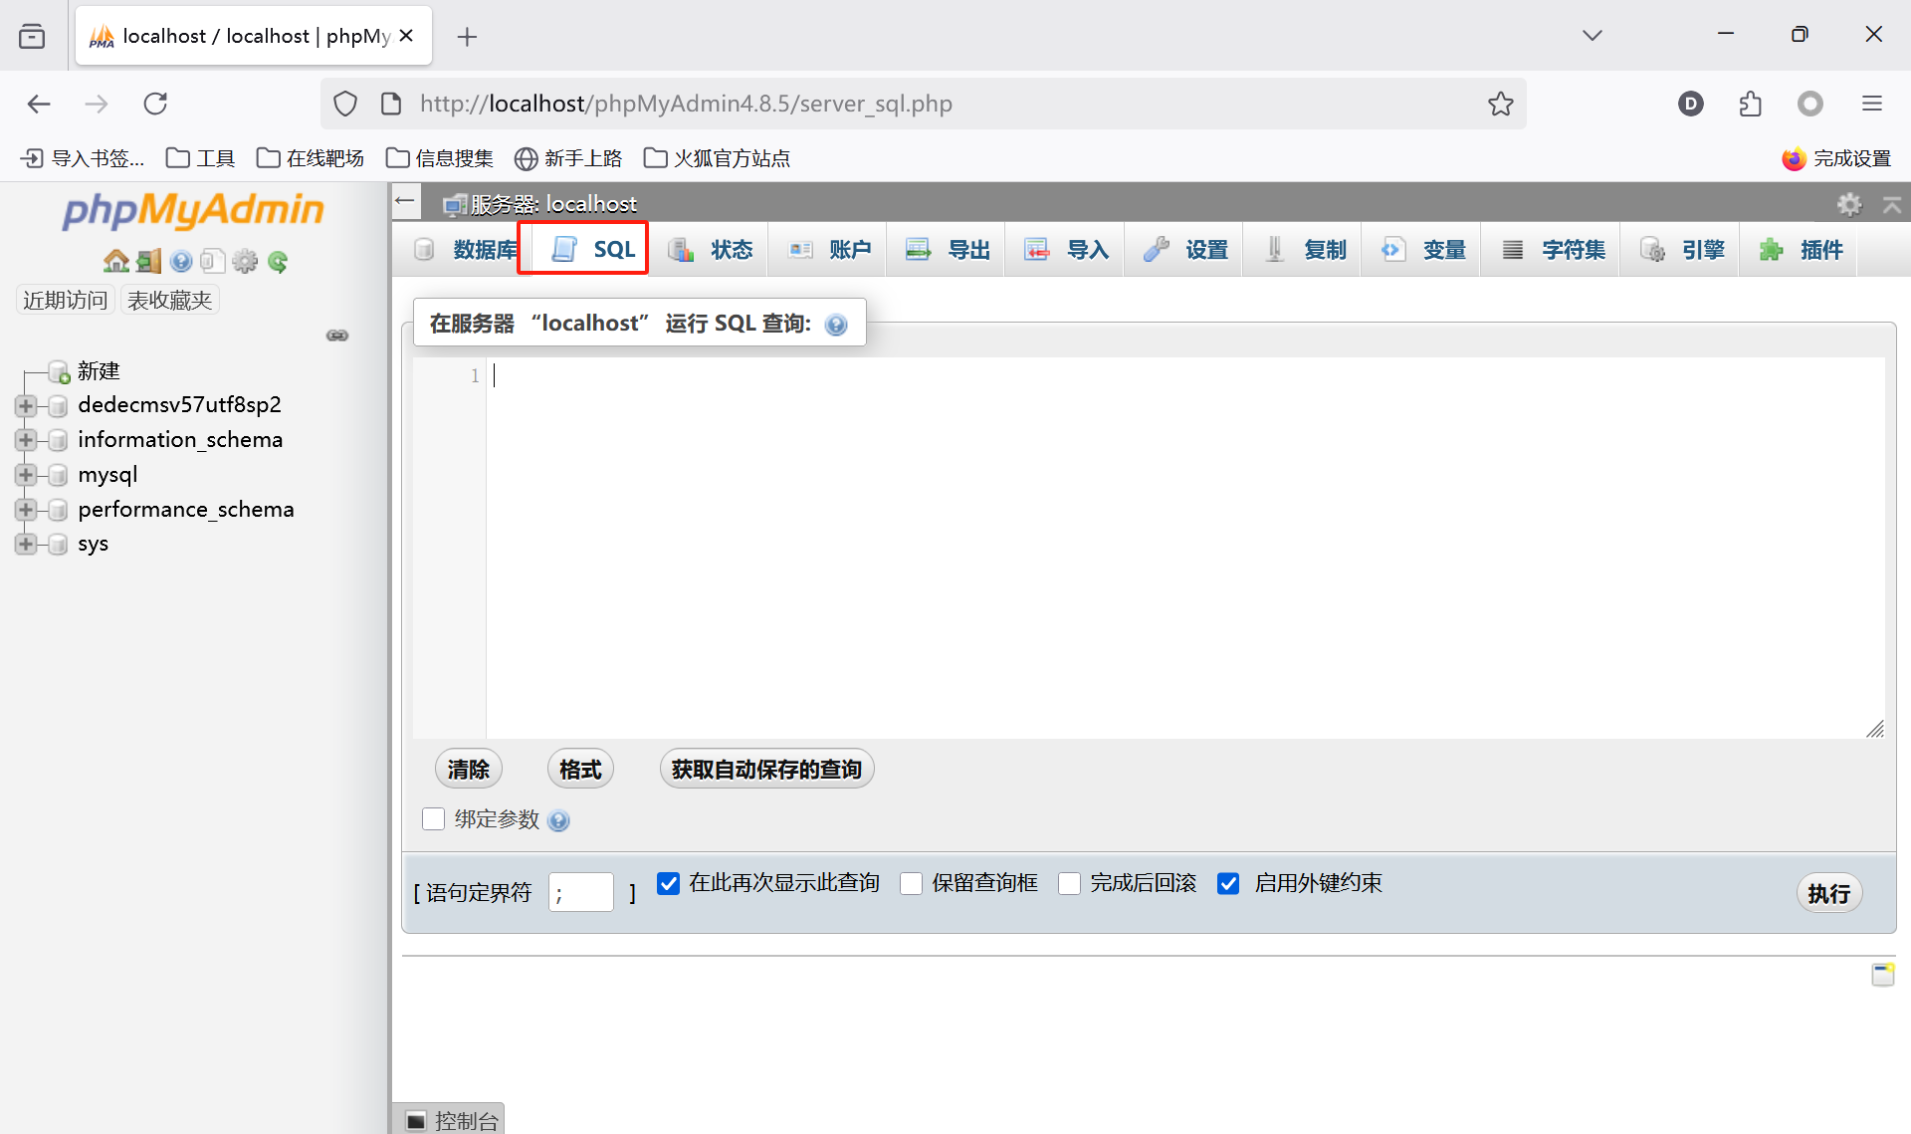This screenshot has height=1134, width=1911.
Task: Open page settings gear in server header
Action: (x=1849, y=204)
